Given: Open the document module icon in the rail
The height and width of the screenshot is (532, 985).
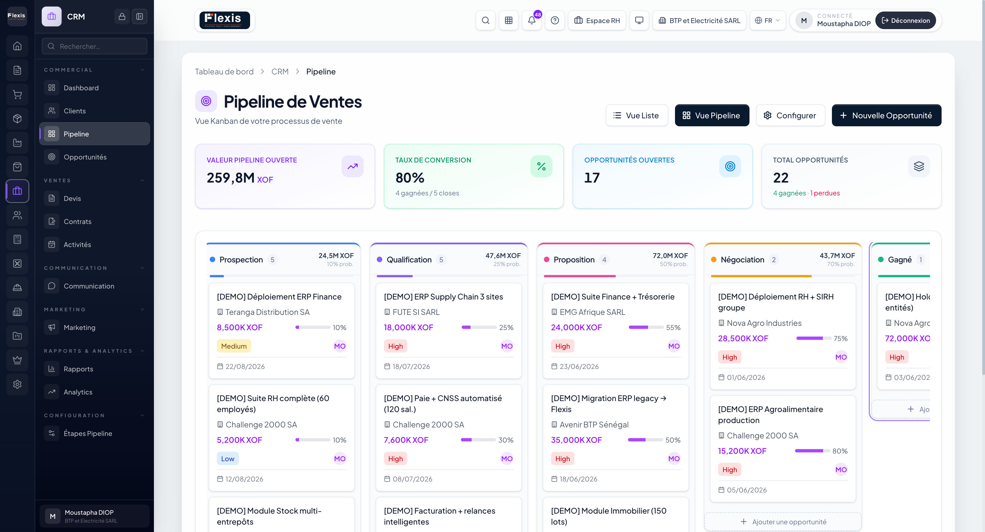Looking at the screenshot, I should (17, 70).
